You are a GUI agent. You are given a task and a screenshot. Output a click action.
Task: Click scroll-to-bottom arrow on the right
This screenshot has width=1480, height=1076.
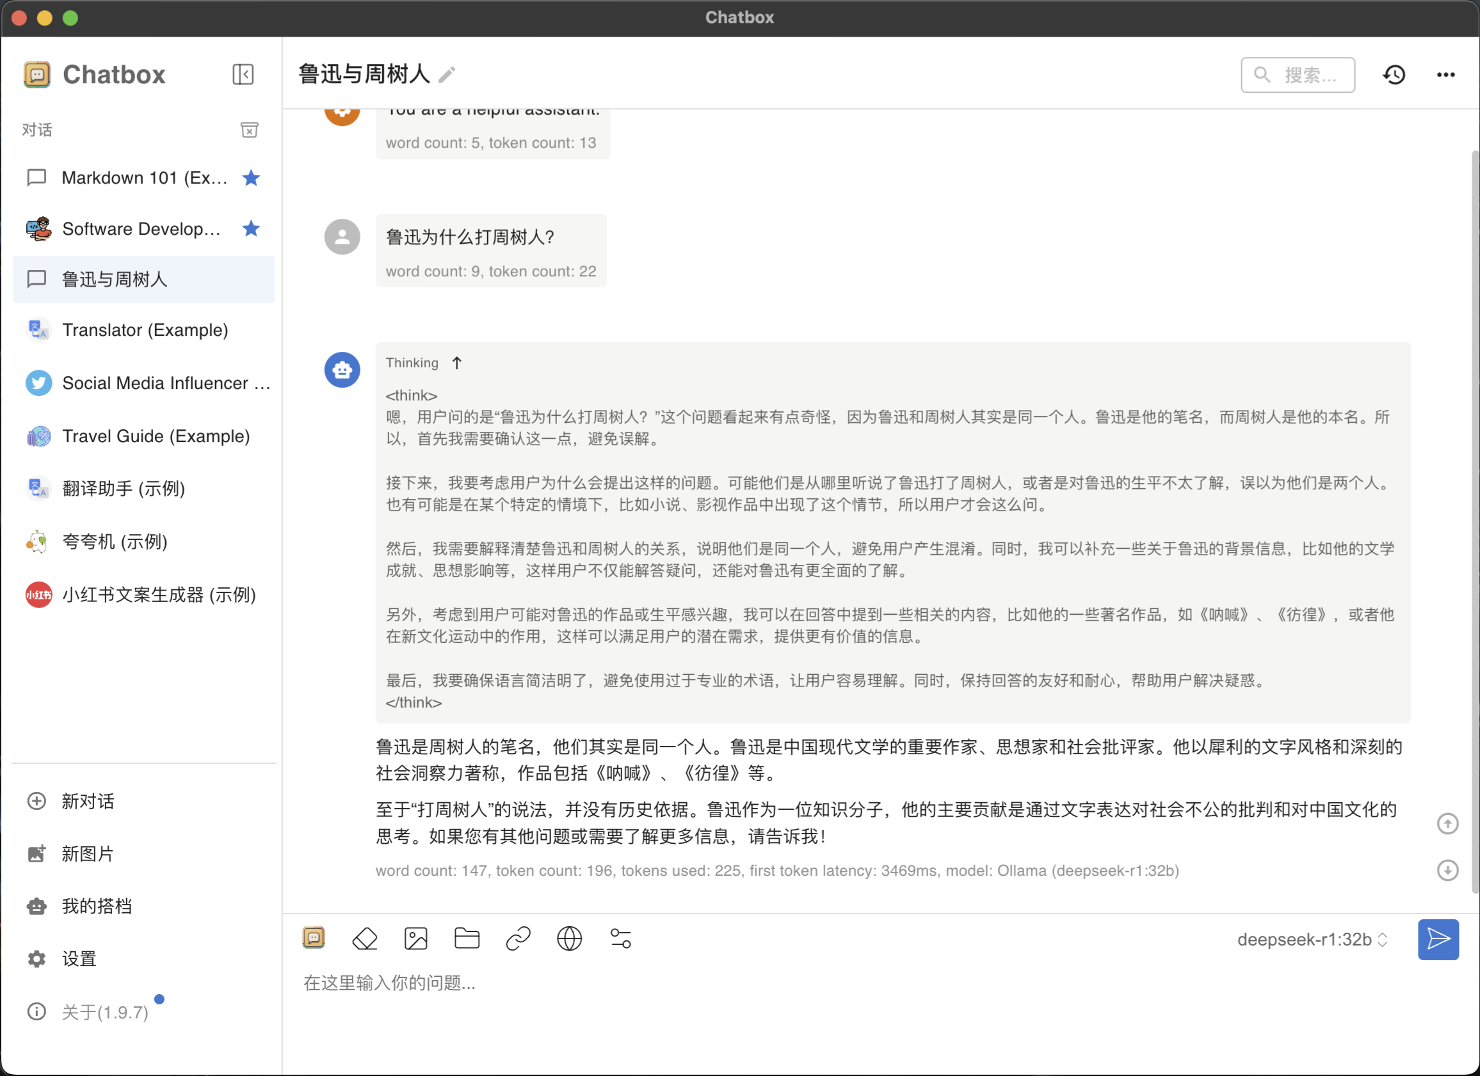point(1448,870)
